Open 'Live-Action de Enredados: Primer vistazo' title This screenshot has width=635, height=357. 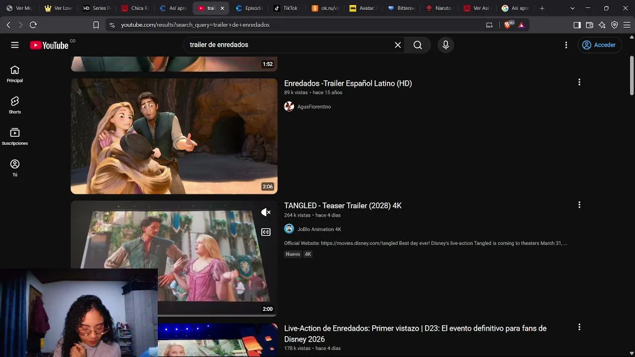click(x=415, y=334)
